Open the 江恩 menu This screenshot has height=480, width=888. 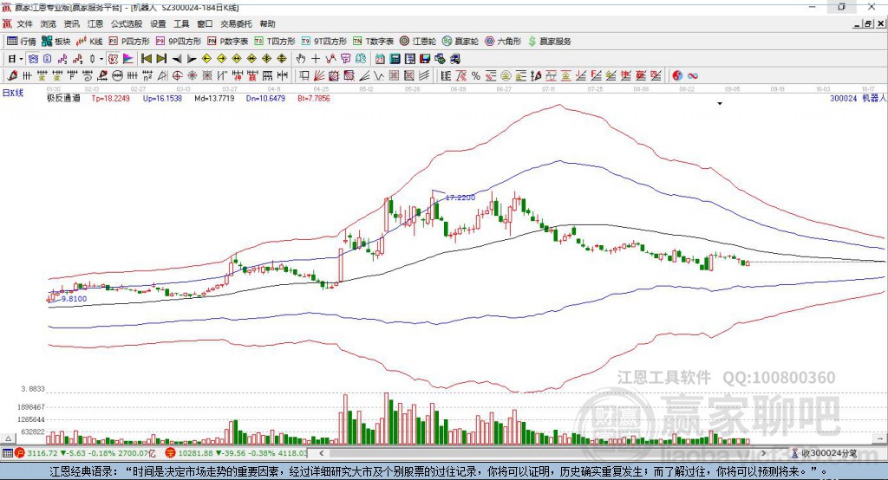click(x=95, y=23)
